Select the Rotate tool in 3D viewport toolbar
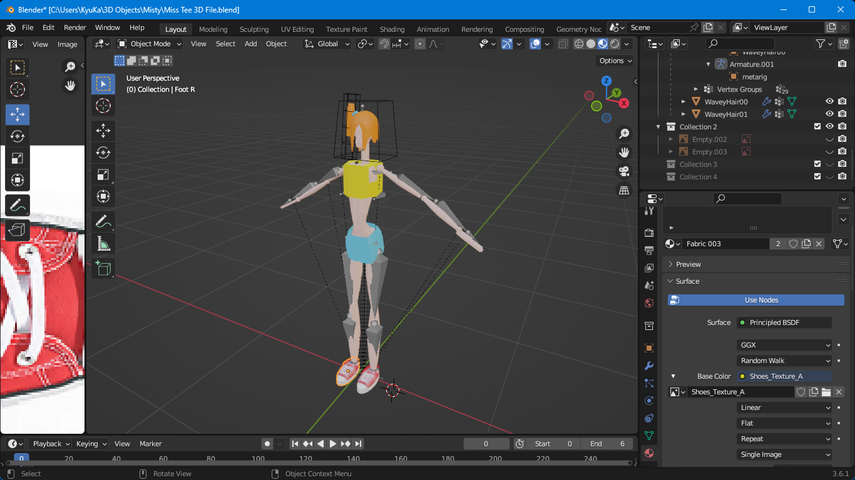The width and height of the screenshot is (855, 480). pyautogui.click(x=103, y=152)
